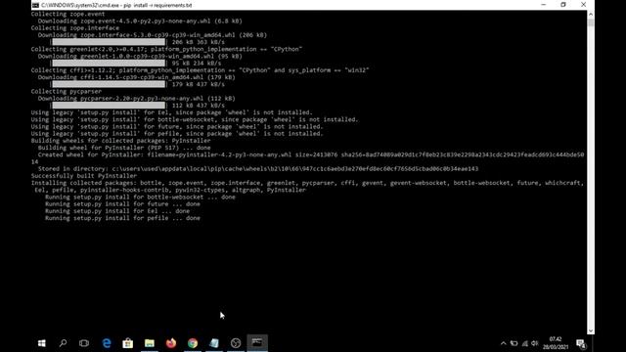The width and height of the screenshot is (626, 352).
Task: Click 'Collecting zope.event' line
Action: tap(67, 14)
